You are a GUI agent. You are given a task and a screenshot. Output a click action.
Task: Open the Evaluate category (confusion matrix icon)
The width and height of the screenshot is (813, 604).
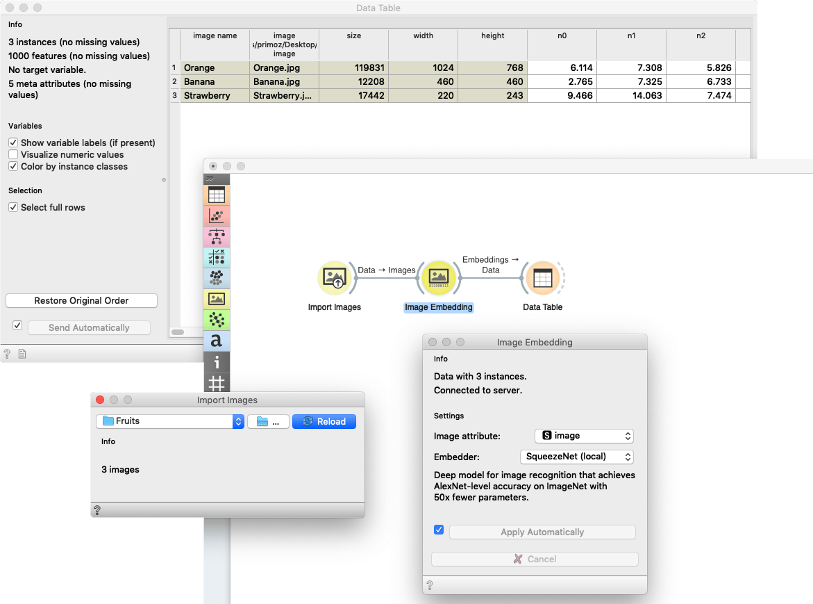(216, 258)
